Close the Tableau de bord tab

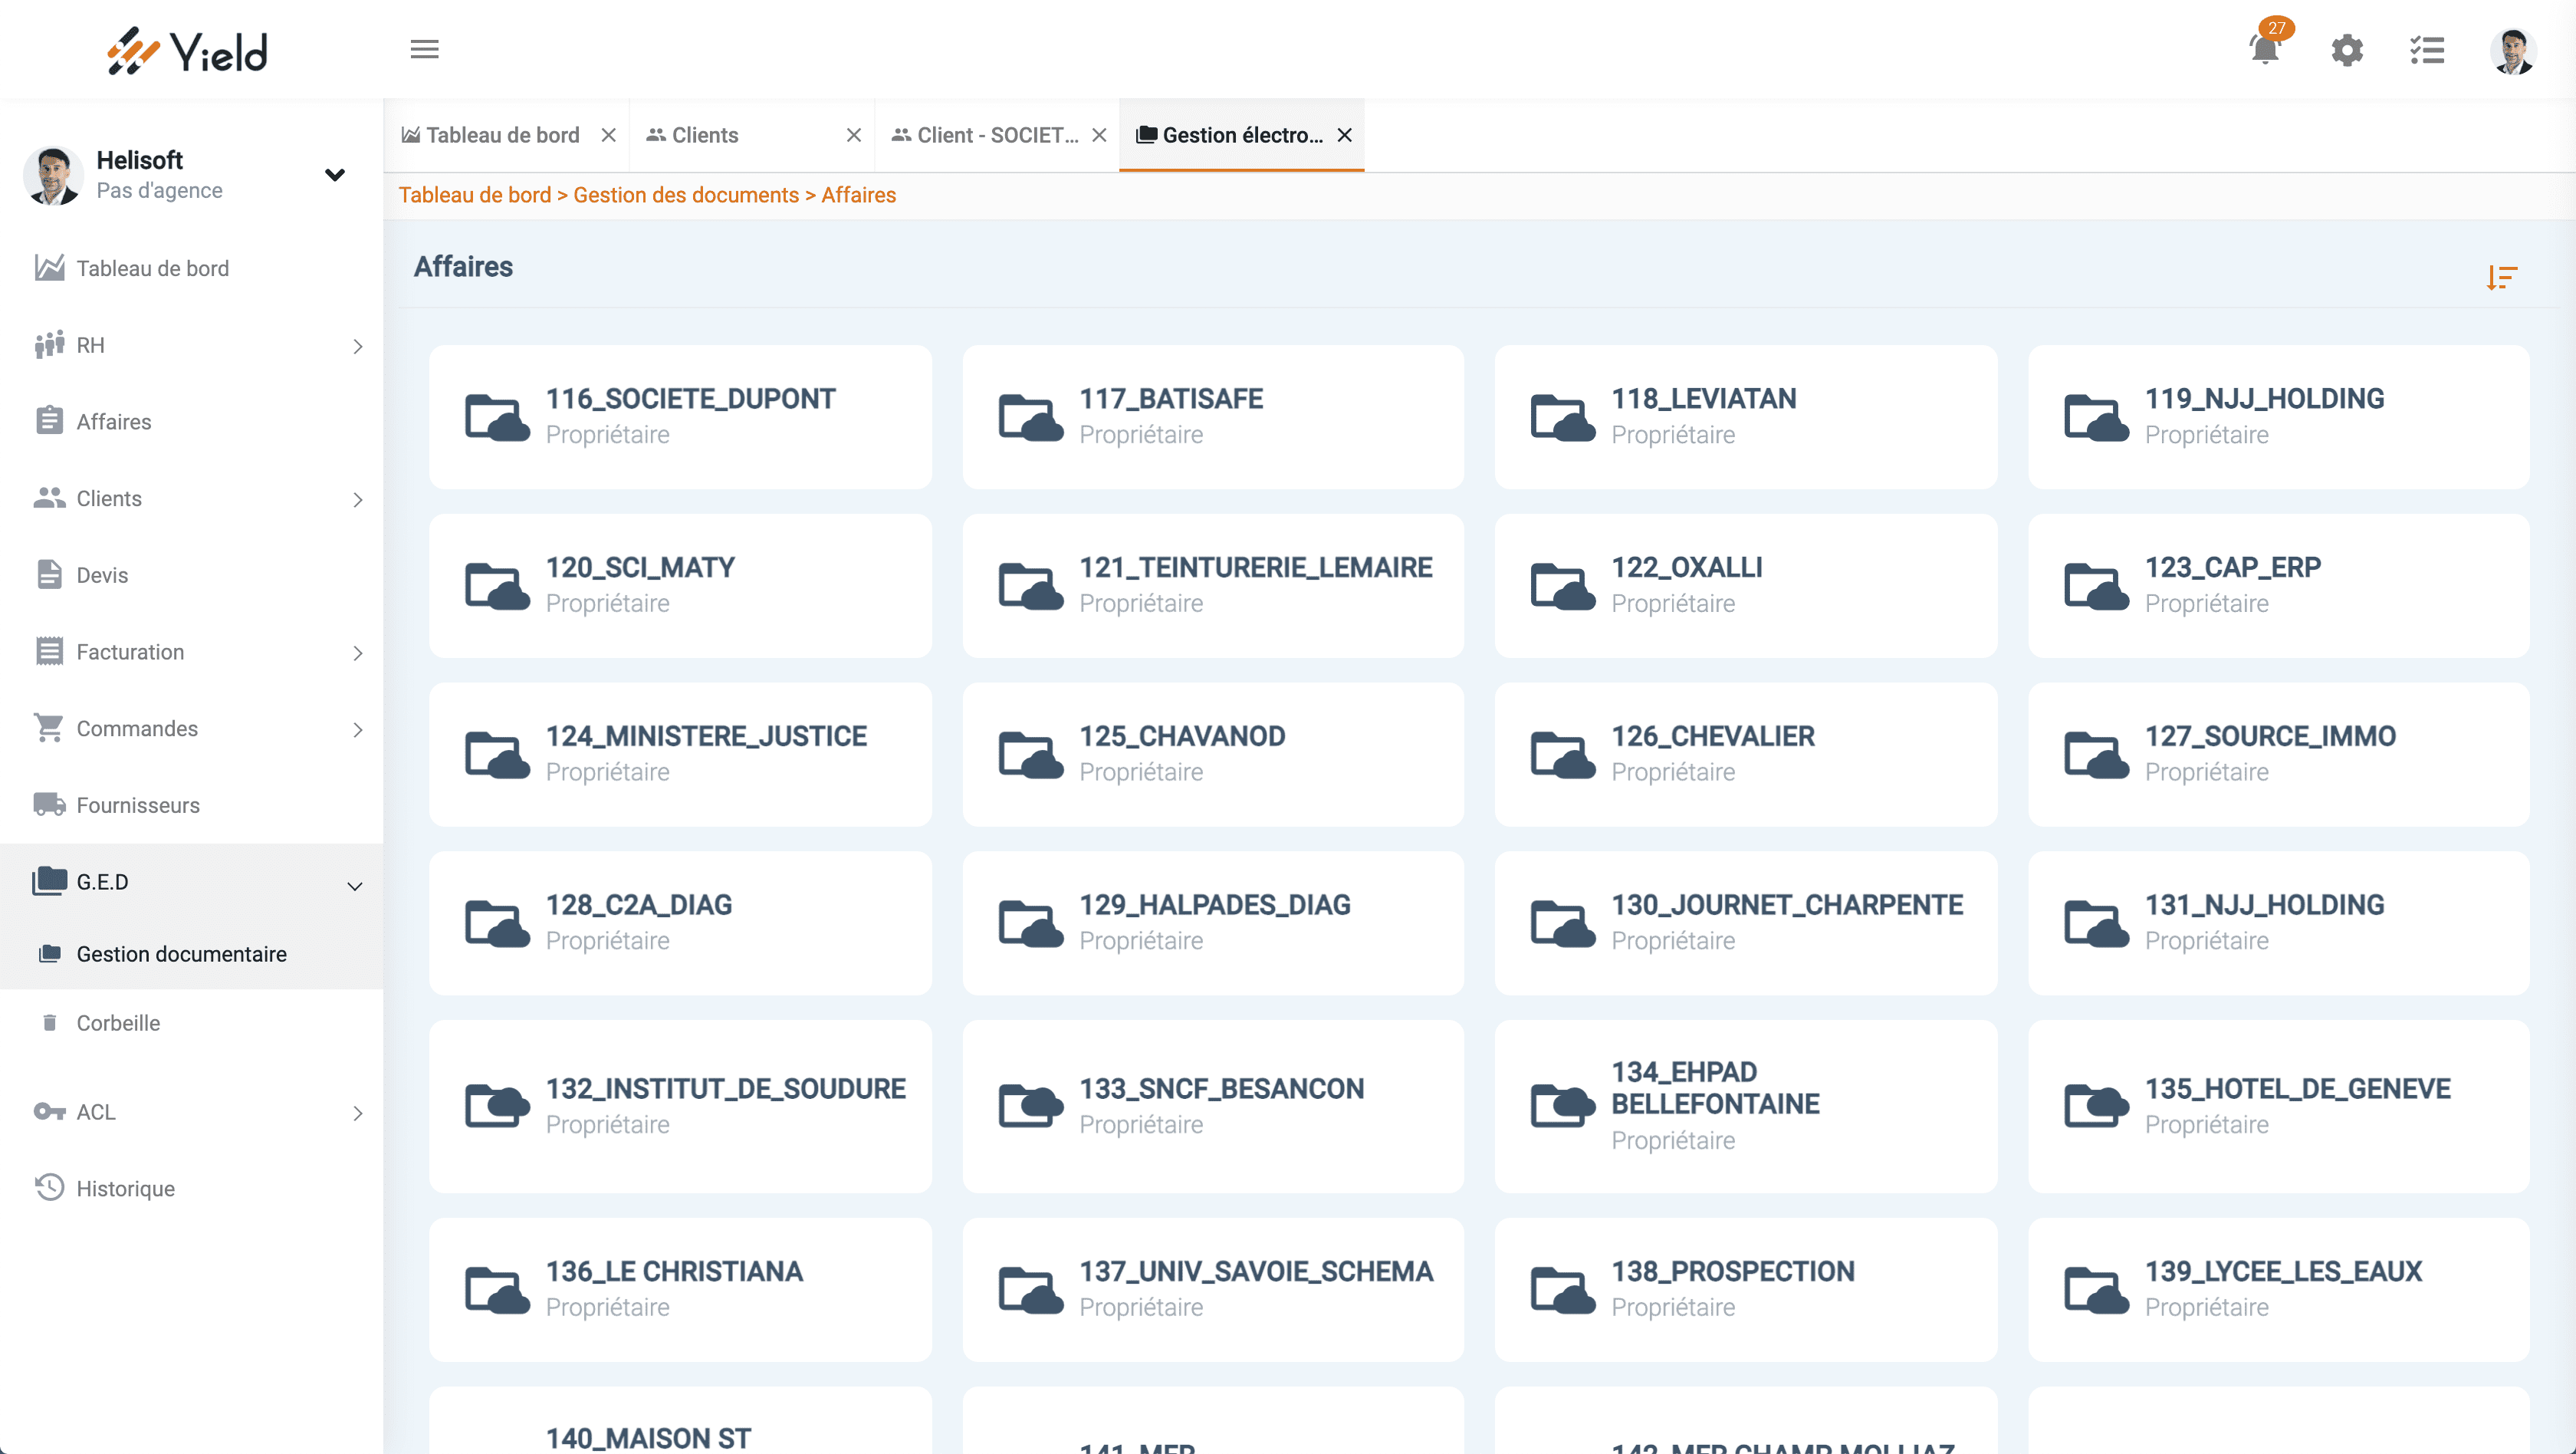coord(608,135)
